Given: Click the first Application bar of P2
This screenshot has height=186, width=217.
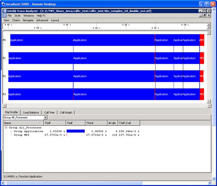Looking at the screenshot, I should click(x=41, y=76).
